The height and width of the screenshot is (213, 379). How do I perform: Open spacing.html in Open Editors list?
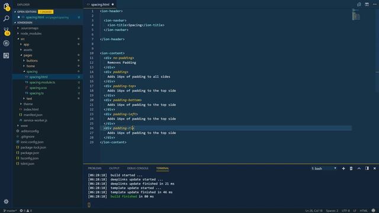tap(47, 17)
